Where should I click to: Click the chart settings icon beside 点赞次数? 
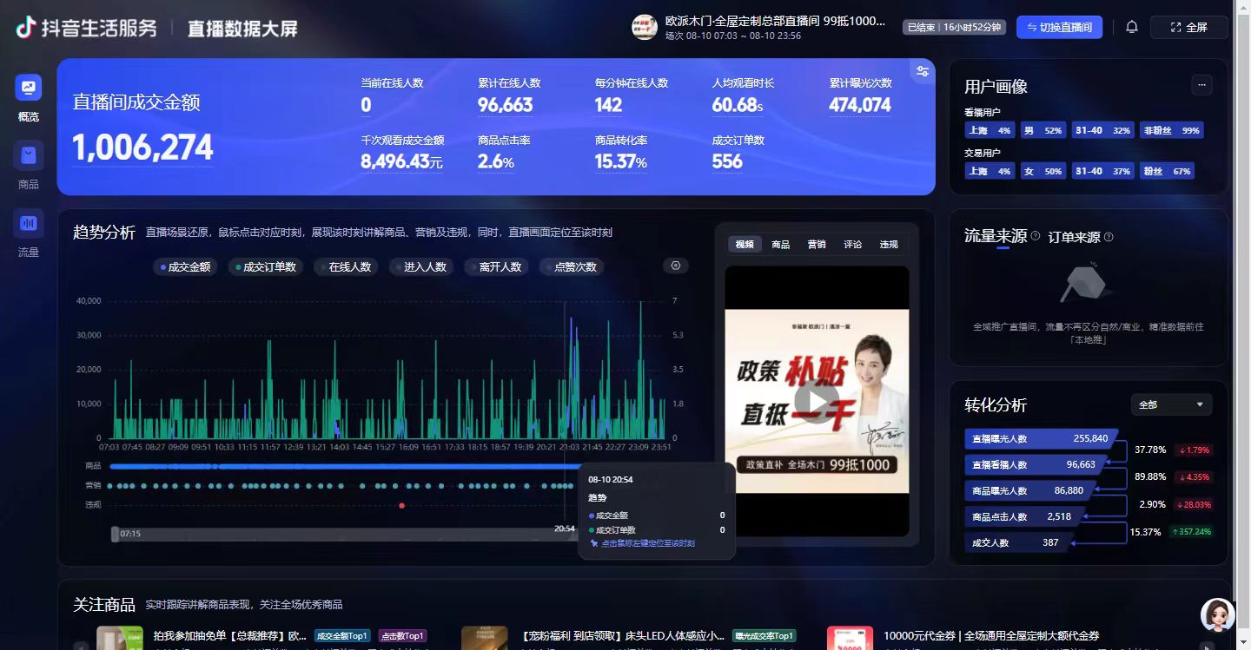point(676,266)
